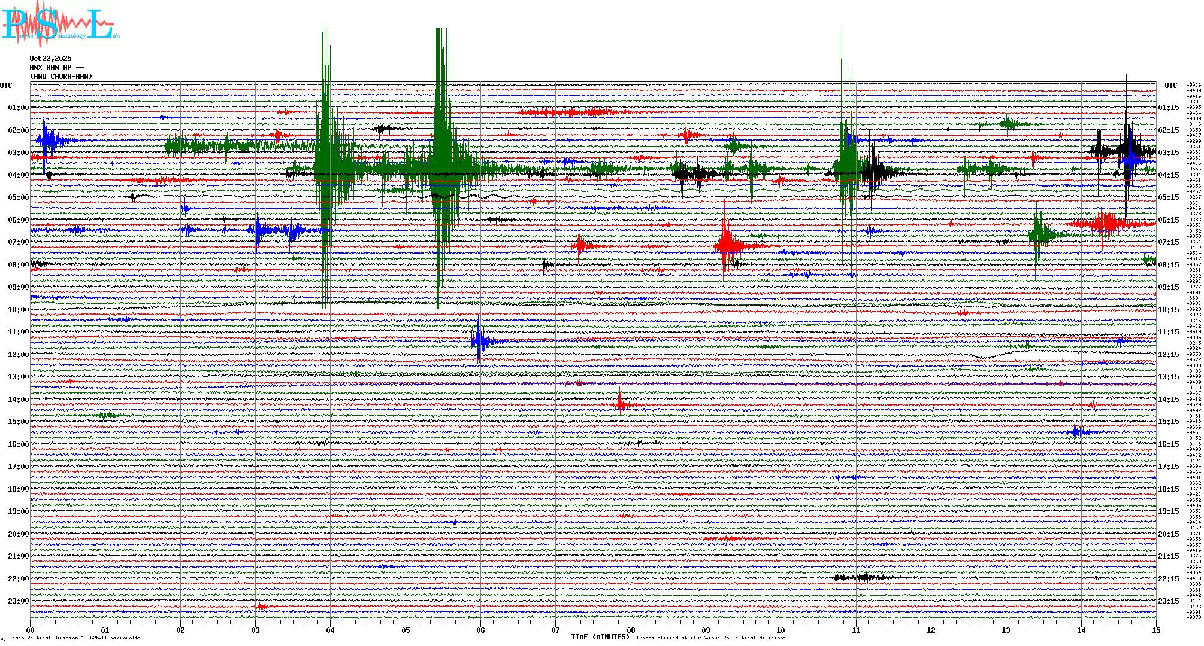Click the (ANO CHORA-HHN) station name
1204x646 pixels.
point(60,77)
